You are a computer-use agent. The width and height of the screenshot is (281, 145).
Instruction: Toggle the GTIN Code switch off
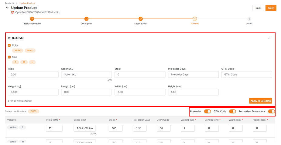point(232,111)
